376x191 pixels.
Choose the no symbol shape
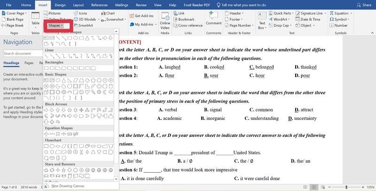64,92
